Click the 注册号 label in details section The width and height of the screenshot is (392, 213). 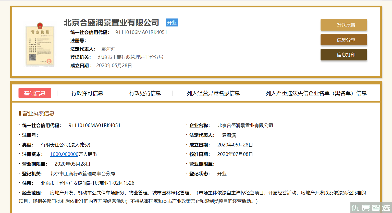point(30,135)
